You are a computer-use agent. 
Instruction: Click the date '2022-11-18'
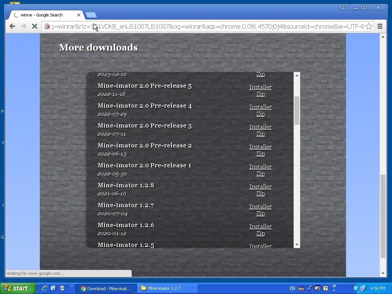111,94
